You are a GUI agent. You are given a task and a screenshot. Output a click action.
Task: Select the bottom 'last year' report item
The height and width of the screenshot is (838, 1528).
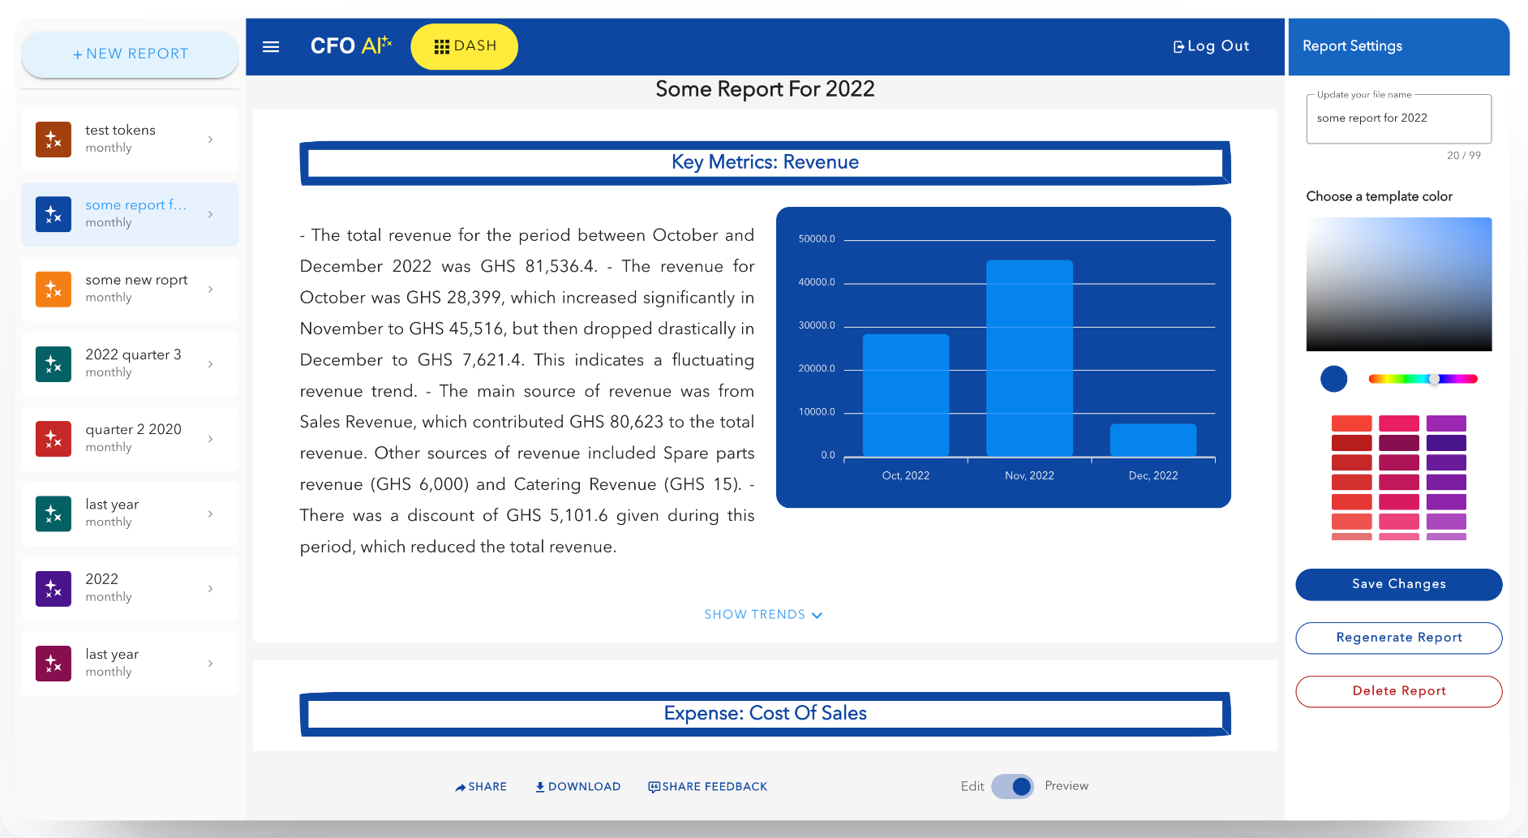(130, 663)
